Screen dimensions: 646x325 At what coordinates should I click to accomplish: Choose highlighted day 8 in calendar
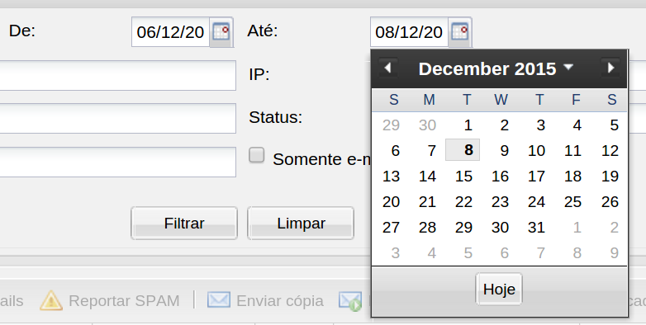(463, 150)
